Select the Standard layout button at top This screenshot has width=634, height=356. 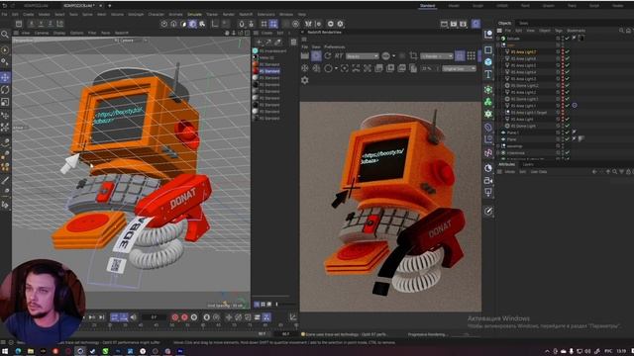click(x=427, y=6)
